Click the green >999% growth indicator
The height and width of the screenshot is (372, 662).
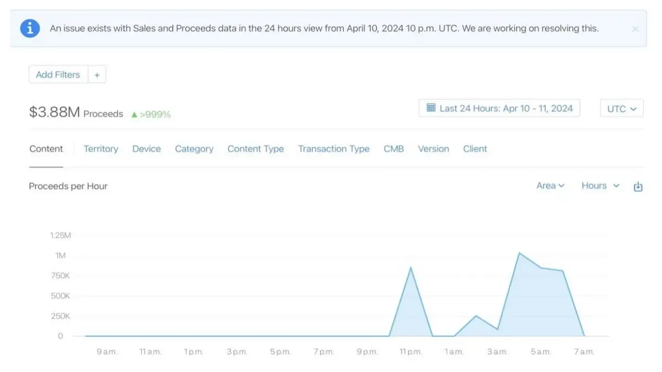pos(153,114)
